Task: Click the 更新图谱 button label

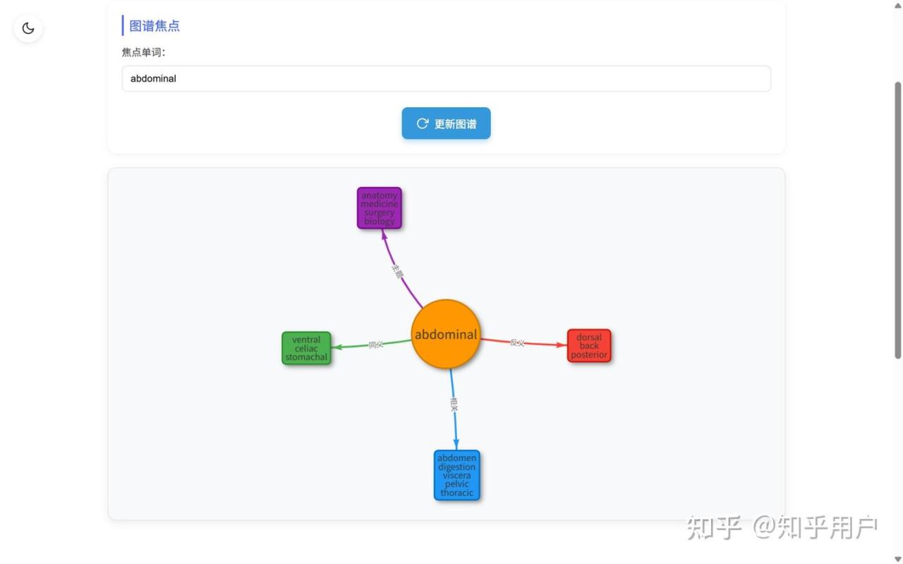Action: pyautogui.click(x=455, y=124)
